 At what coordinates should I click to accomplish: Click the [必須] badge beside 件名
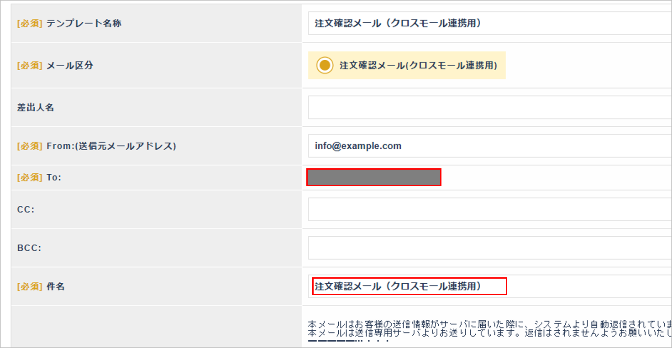click(x=30, y=286)
